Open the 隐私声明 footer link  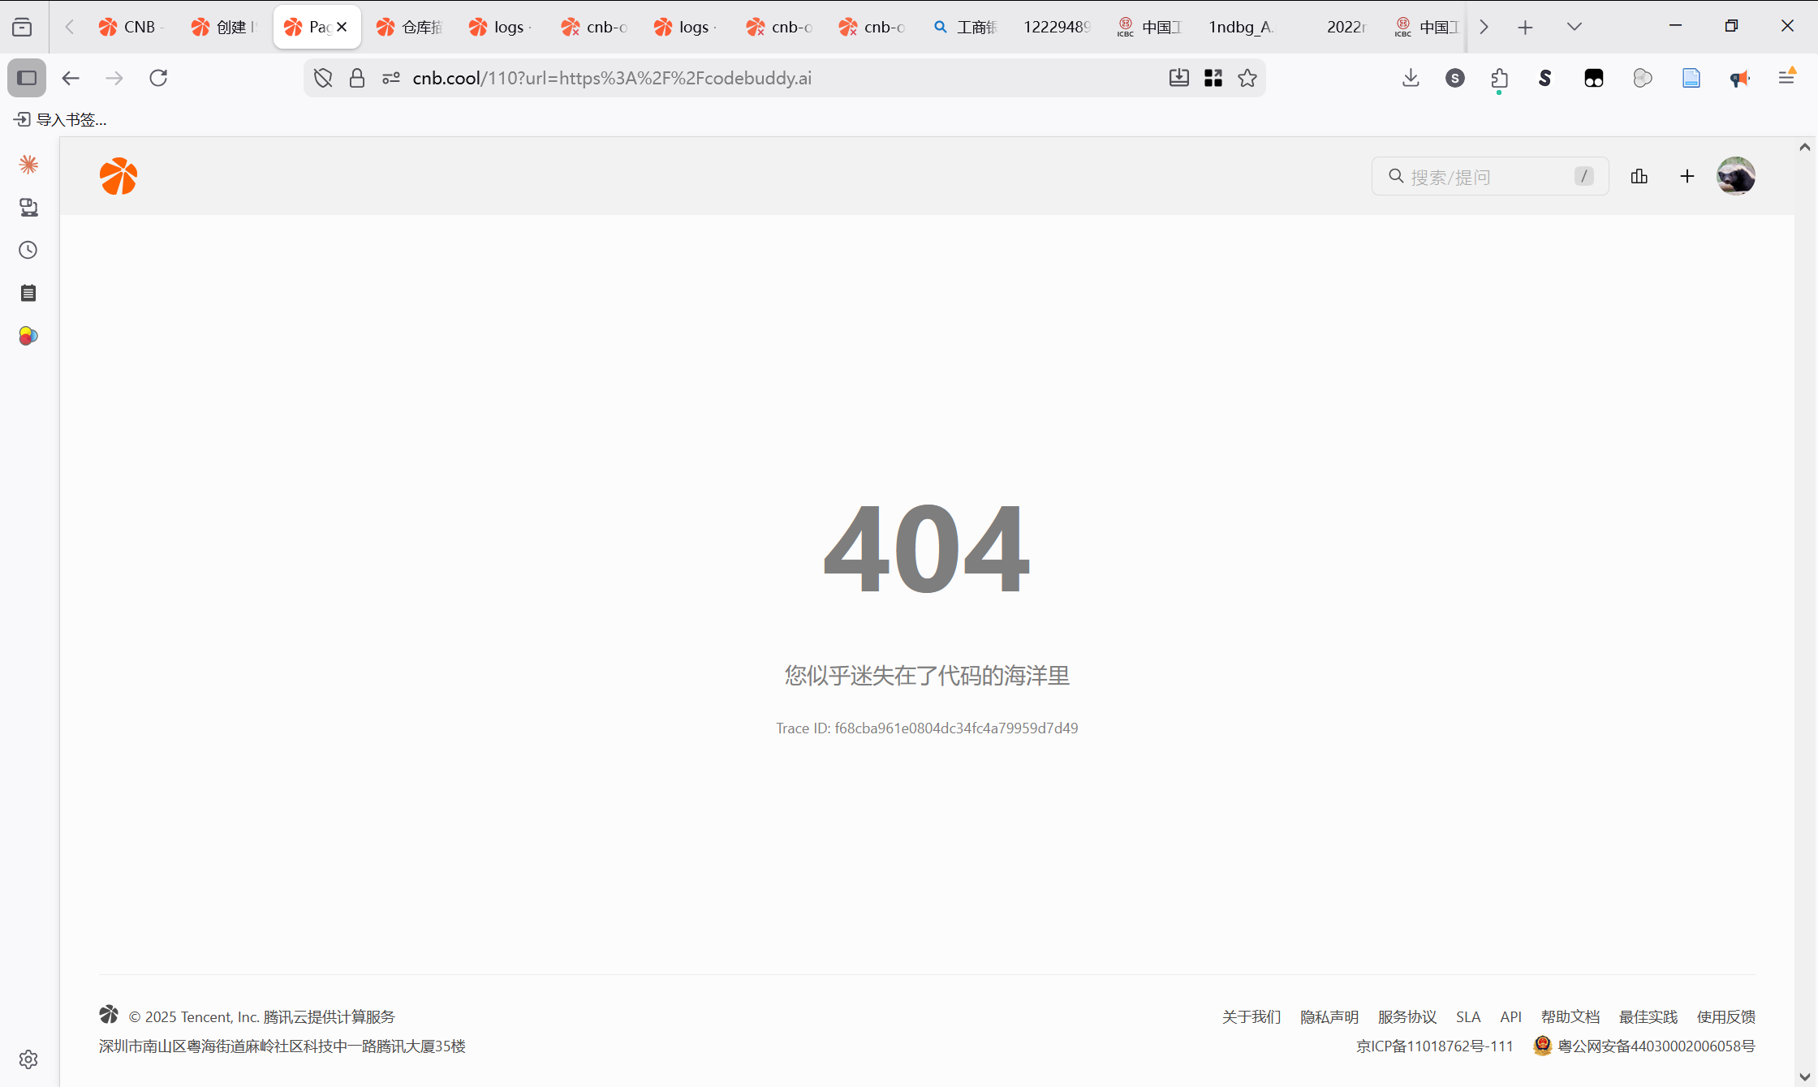tap(1329, 1016)
